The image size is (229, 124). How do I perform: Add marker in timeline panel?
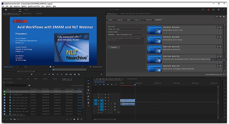(108, 85)
